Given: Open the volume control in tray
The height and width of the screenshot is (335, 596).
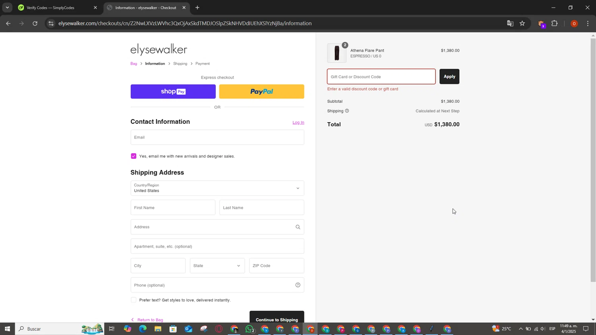Looking at the screenshot, I should pos(543,329).
